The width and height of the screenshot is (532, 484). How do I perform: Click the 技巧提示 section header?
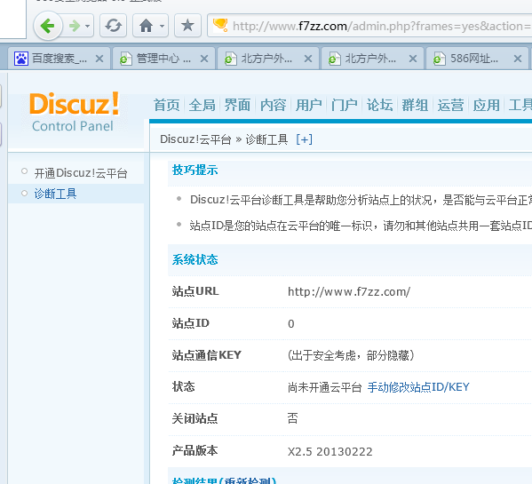[195, 170]
